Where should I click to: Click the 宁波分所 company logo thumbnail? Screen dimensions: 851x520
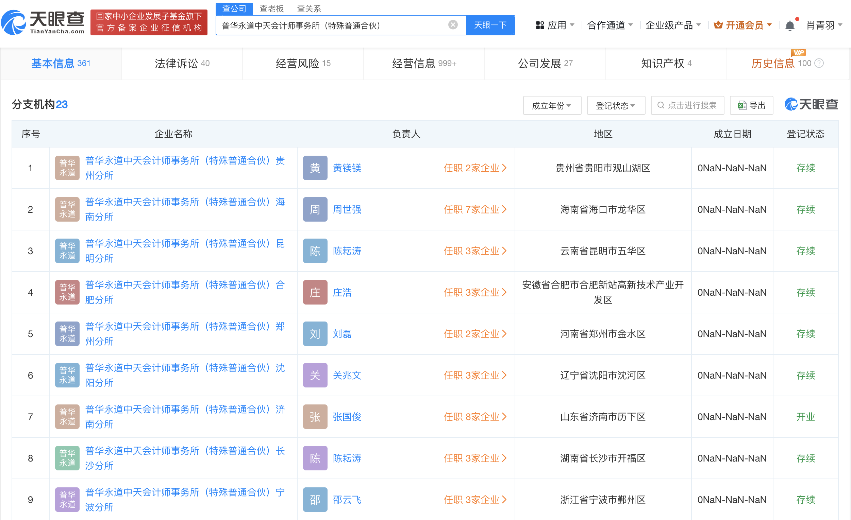[67, 499]
